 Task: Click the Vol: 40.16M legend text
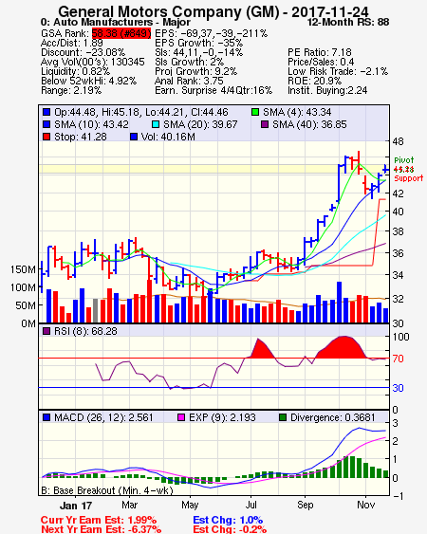click(x=168, y=137)
